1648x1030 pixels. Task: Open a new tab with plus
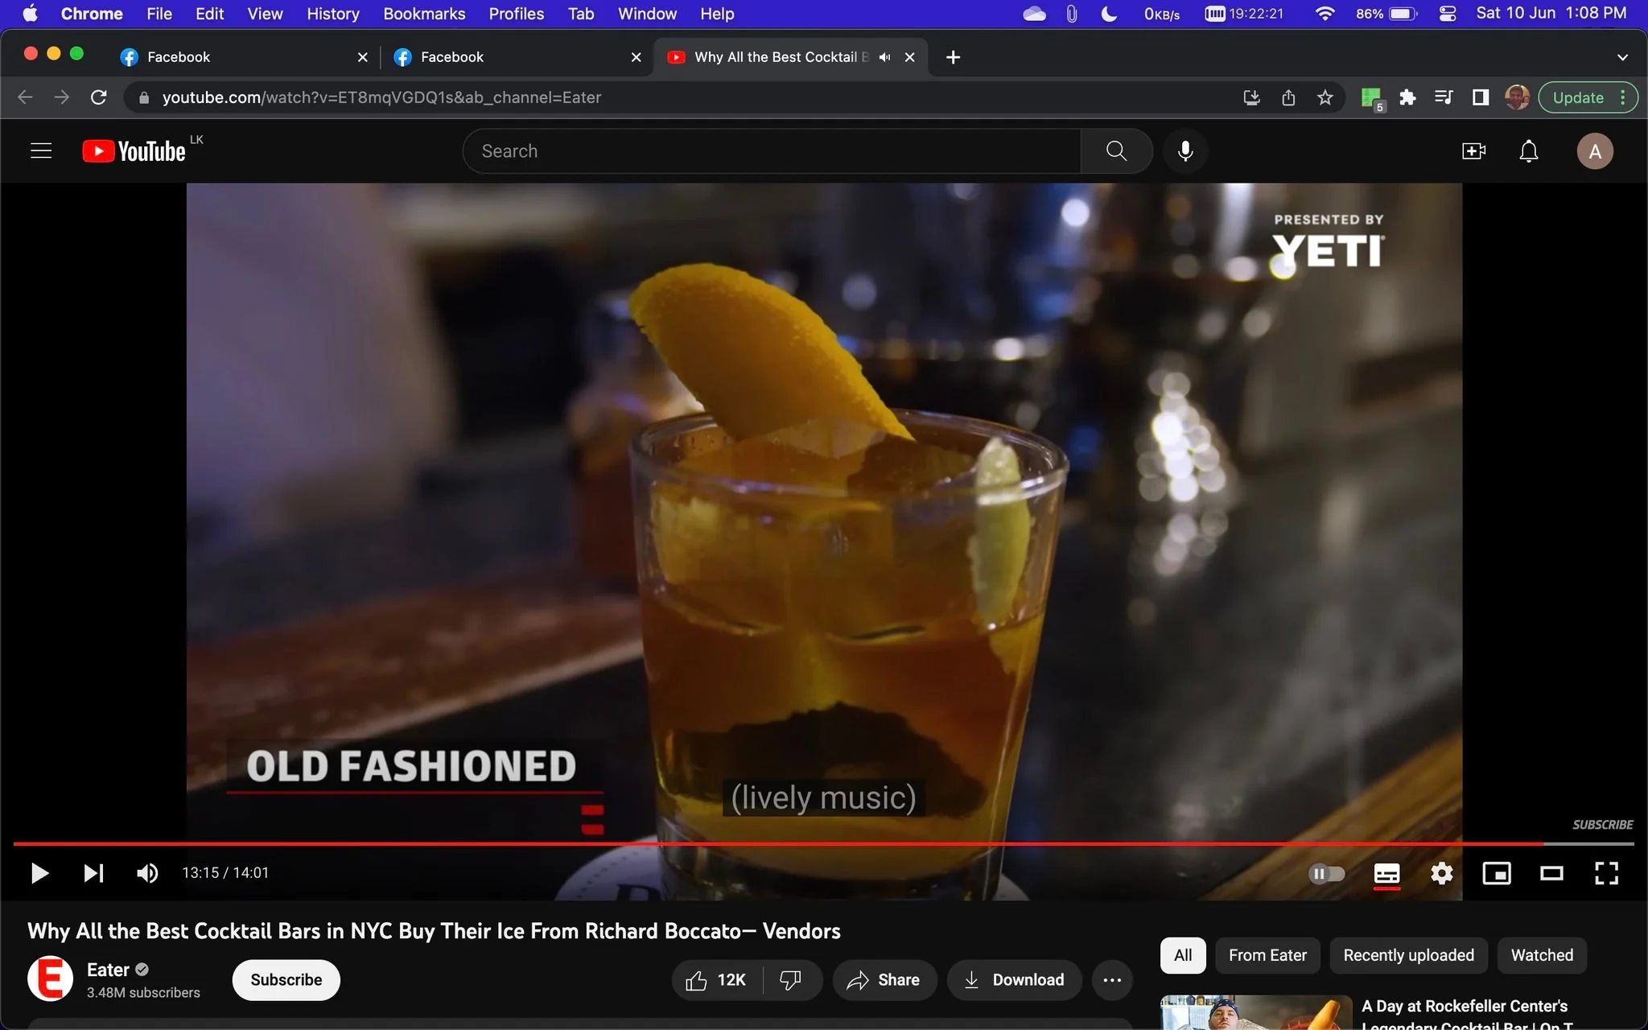(x=953, y=57)
